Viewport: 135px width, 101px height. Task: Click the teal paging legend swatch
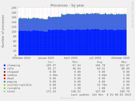click(5, 82)
